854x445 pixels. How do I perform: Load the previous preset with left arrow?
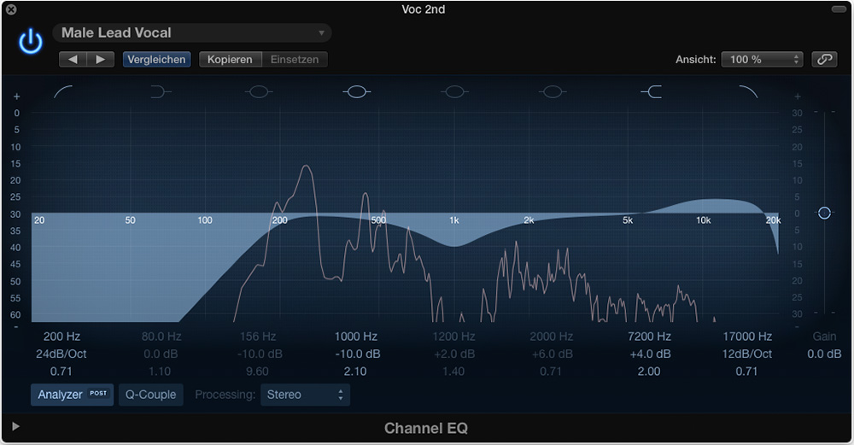tap(73, 60)
